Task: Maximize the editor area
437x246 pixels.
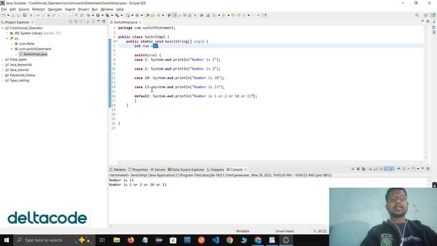Action: click(428, 21)
